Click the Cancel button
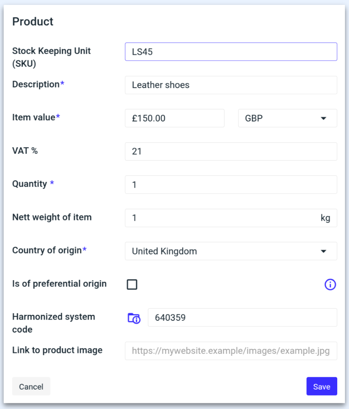Viewport: 349px width, 409px height. tap(31, 386)
